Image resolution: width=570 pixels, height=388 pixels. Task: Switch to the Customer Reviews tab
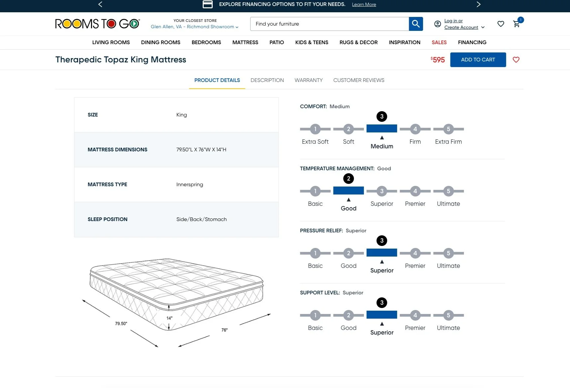pyautogui.click(x=359, y=80)
